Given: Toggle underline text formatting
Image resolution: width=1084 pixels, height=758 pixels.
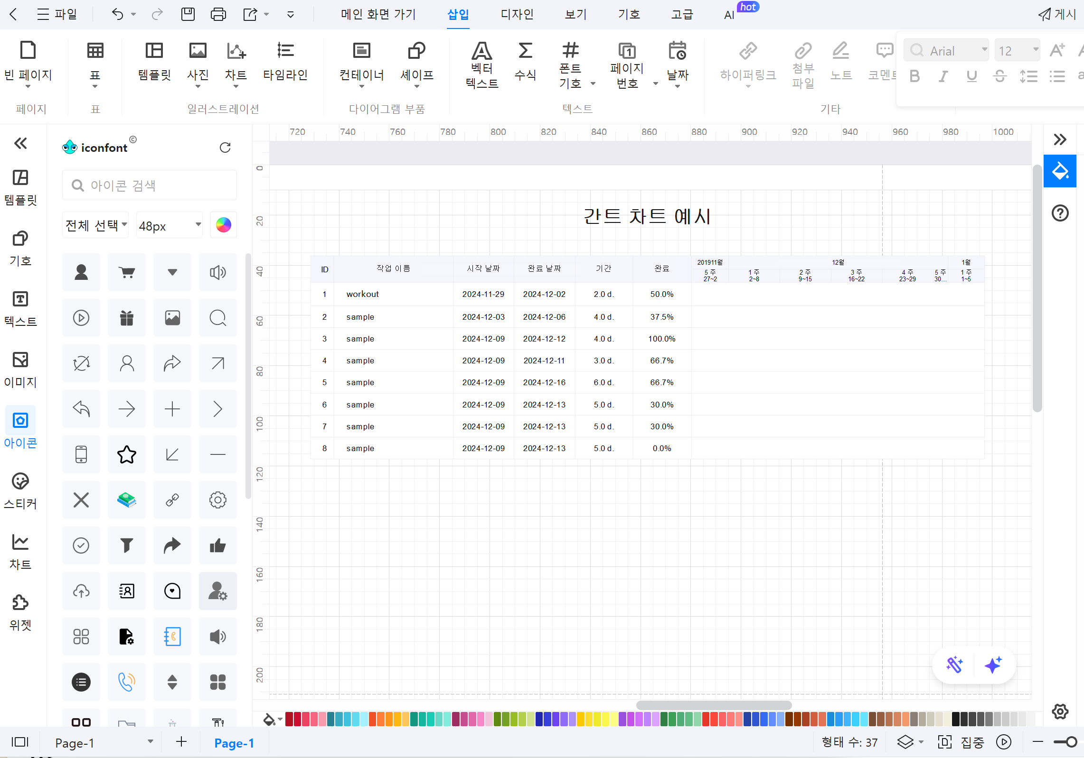Looking at the screenshot, I should click(971, 76).
